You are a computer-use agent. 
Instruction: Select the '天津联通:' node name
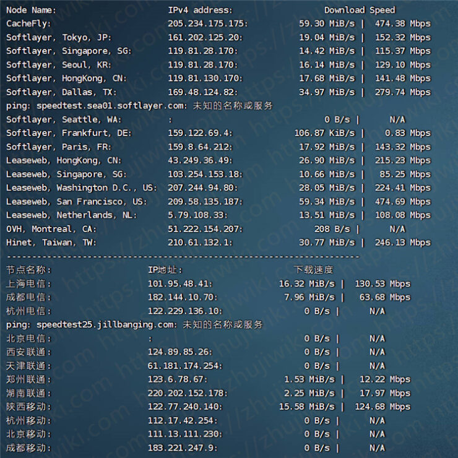28,366
